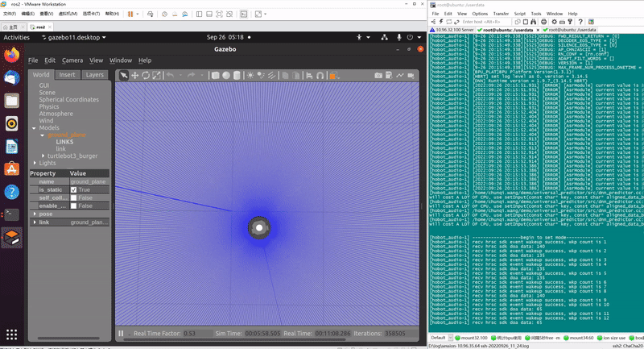
Task: Add a spot light in Gazebo
Action: tap(261, 75)
